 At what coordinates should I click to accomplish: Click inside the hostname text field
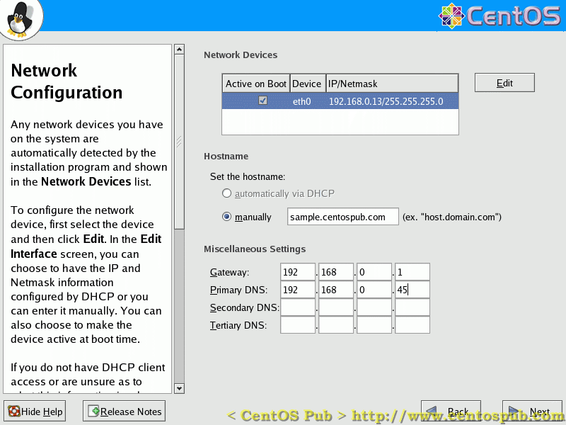pyautogui.click(x=342, y=217)
